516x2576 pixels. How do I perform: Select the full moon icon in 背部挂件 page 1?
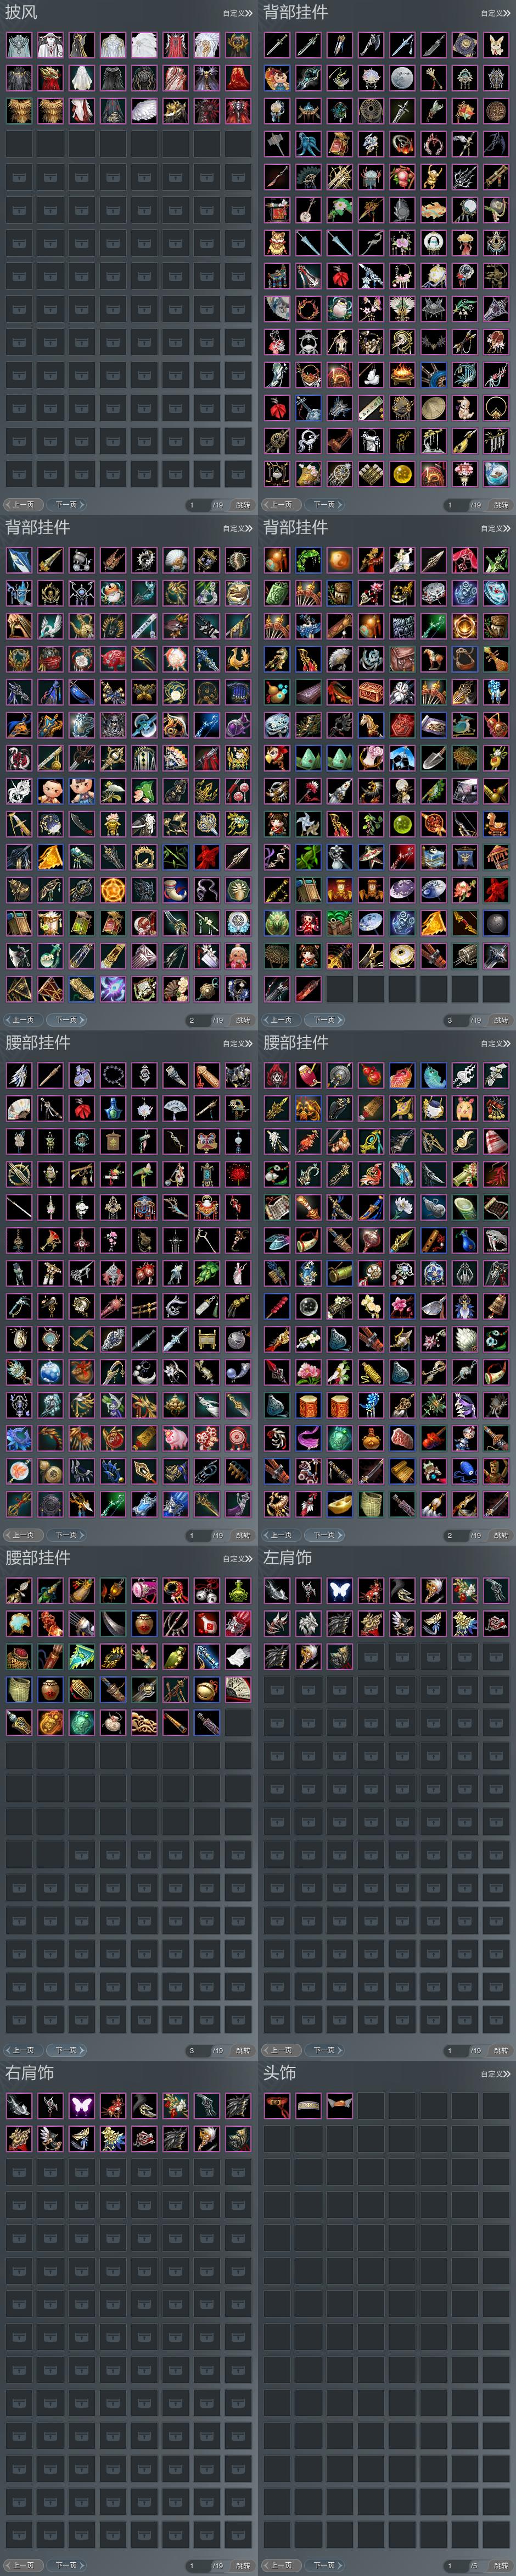pyautogui.click(x=402, y=78)
